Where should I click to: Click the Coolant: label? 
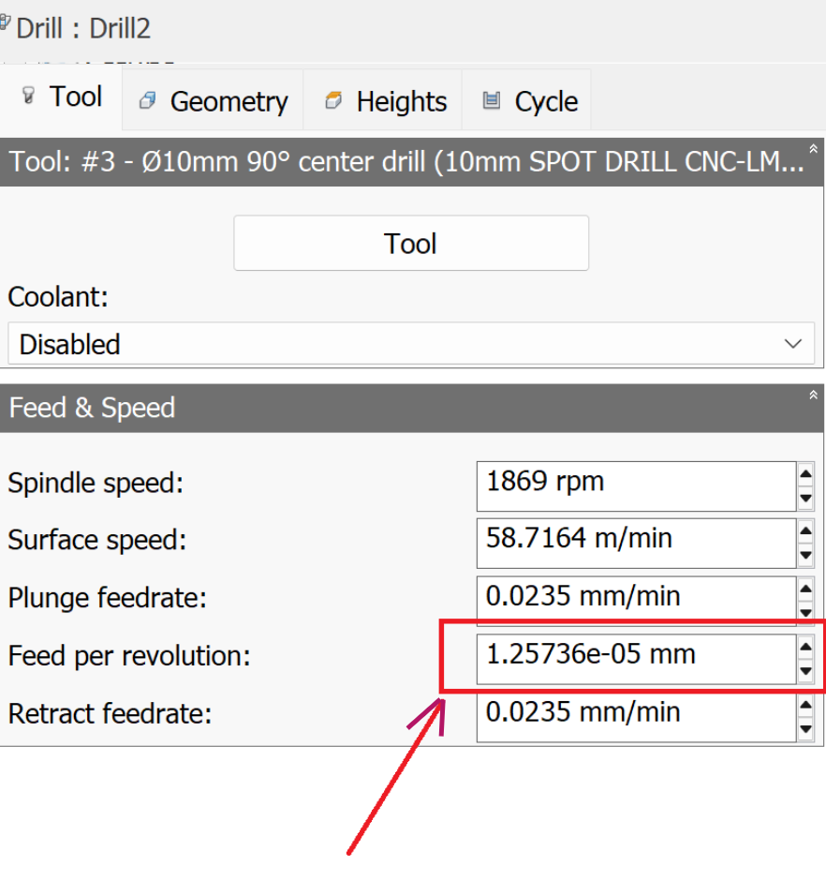click(58, 297)
